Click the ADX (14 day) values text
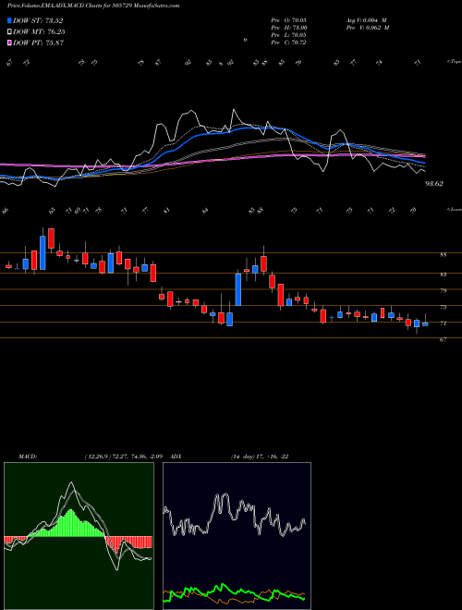Screen dimensions: 462x610 259,457
